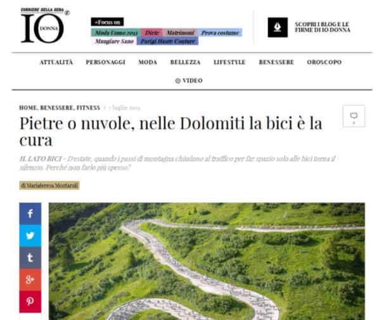Share article on Tumblr
The image size is (379, 320).
[30, 258]
